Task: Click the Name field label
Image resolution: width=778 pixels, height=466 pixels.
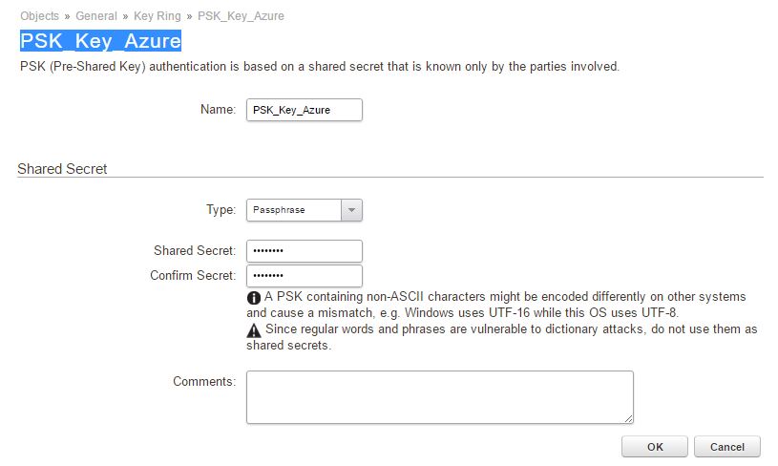Action: pos(218,110)
